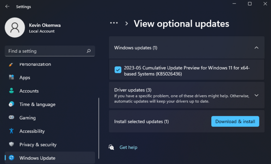Click the Get help headset icon

click(x=111, y=147)
